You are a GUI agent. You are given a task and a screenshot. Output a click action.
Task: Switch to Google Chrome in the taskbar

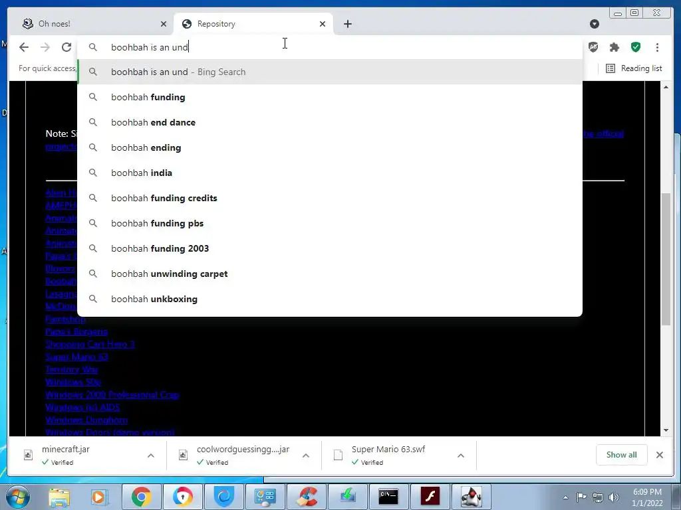click(141, 497)
